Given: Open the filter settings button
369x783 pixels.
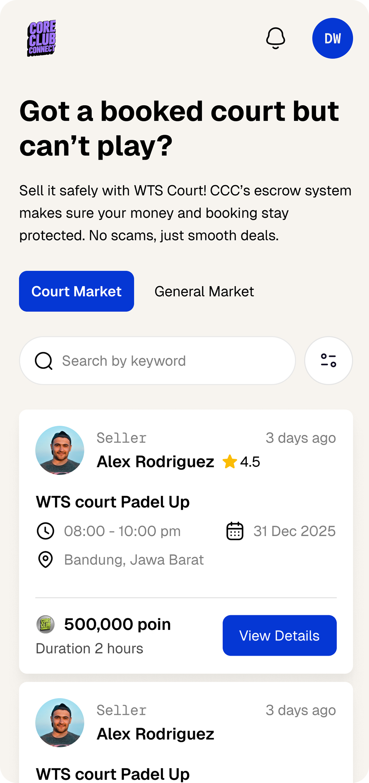Looking at the screenshot, I should 328,360.
